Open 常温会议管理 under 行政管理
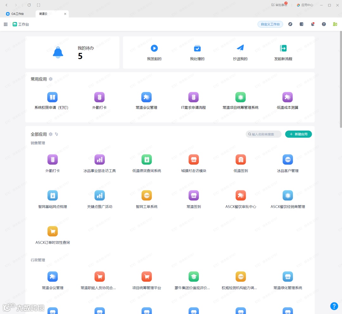342x314 pixels. (53, 277)
